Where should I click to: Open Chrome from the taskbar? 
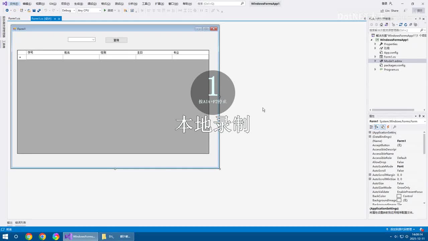coord(42,237)
